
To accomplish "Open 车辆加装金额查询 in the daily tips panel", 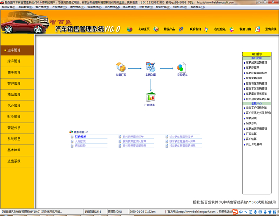I will tap(256, 63).
